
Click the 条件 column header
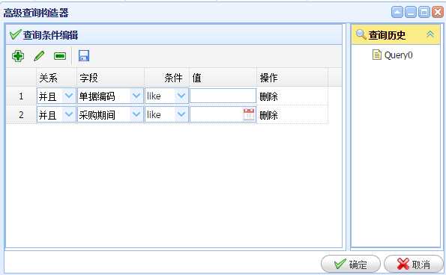pos(167,78)
